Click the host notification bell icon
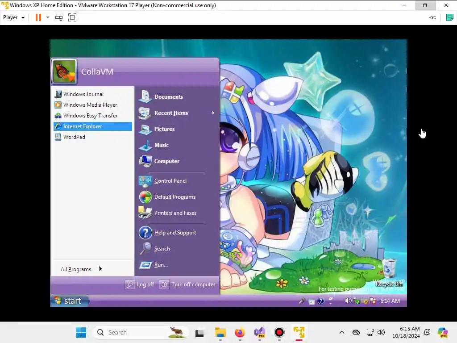This screenshot has width=457, height=343. [427, 332]
